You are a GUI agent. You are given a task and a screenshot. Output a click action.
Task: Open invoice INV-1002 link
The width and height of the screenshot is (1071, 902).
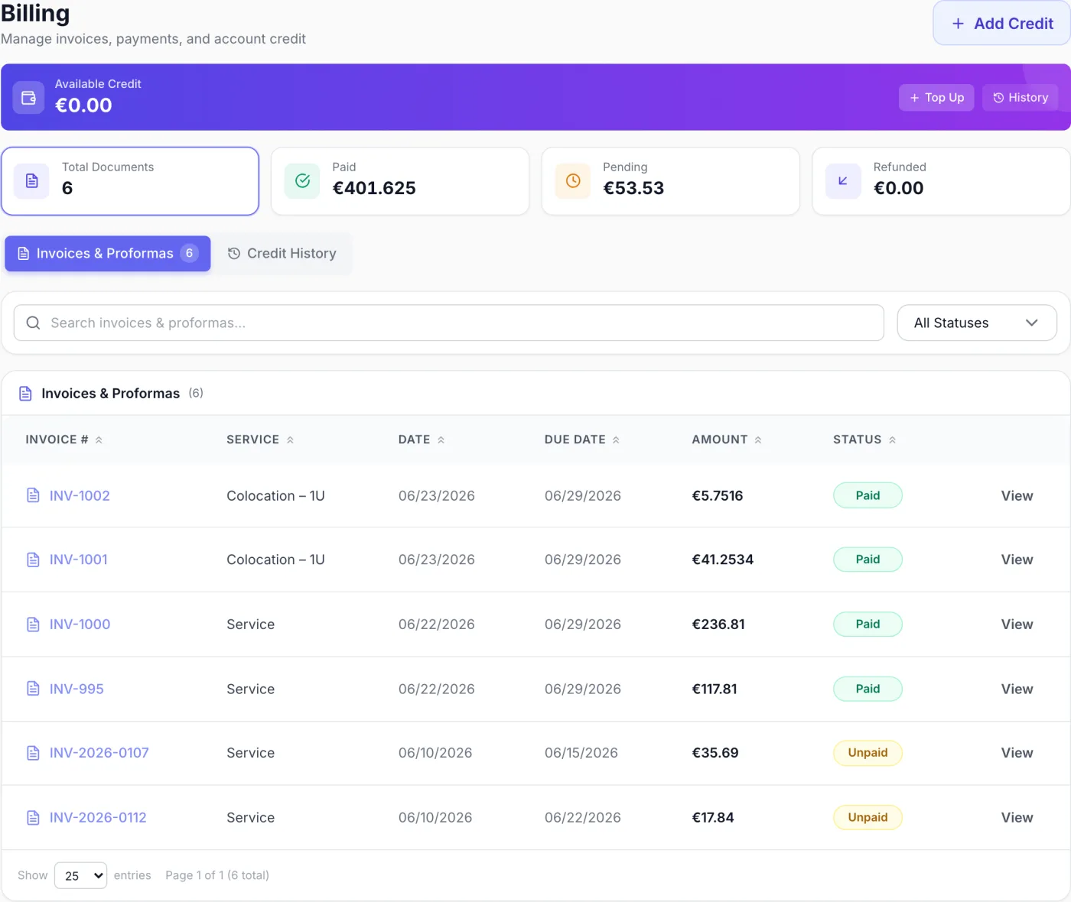(80, 496)
